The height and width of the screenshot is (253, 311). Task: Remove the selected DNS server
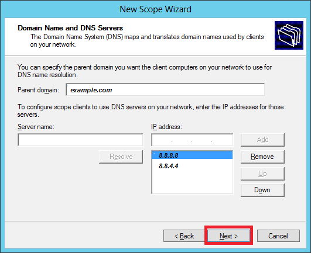(262, 157)
